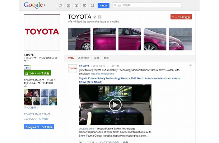Click the +1 button in sidebar
219x143 pixels.
(x=27, y=68)
